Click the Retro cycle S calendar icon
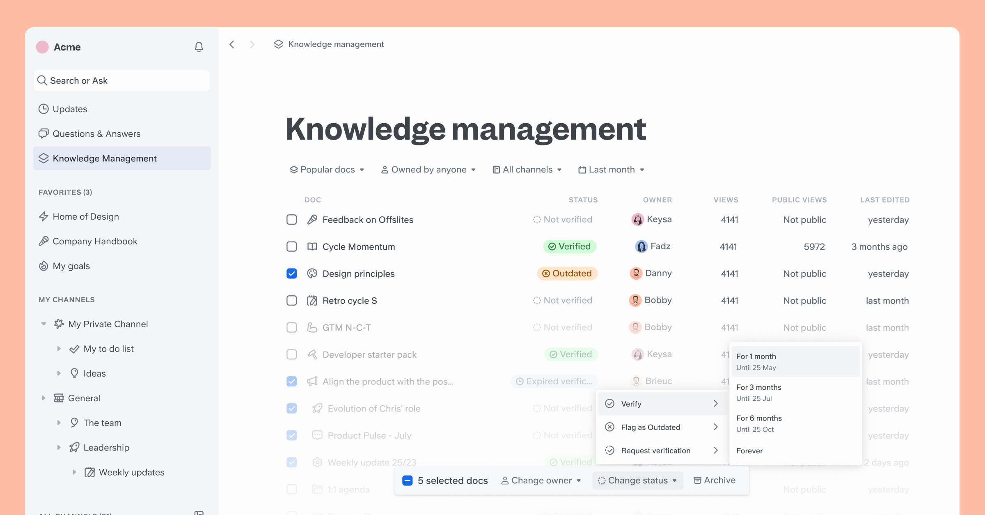The height and width of the screenshot is (515, 985). click(312, 301)
